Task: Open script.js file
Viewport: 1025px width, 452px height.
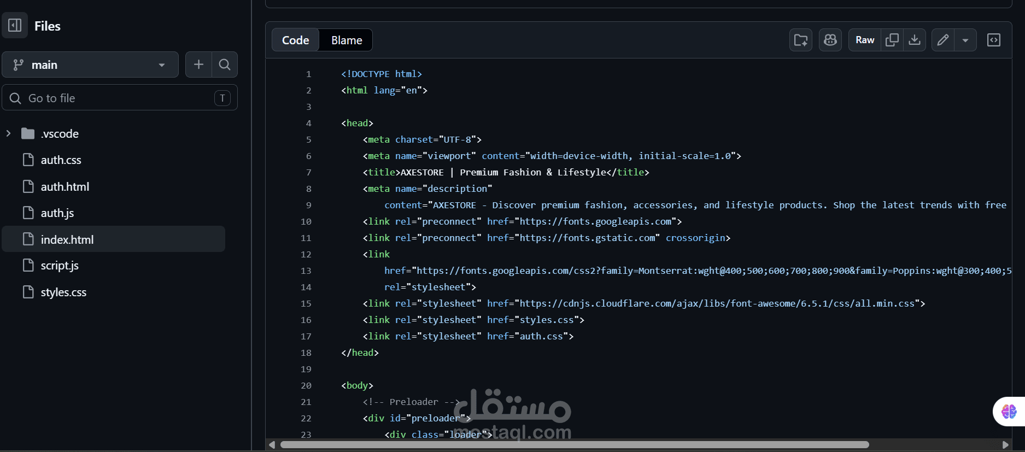Action: (60, 265)
